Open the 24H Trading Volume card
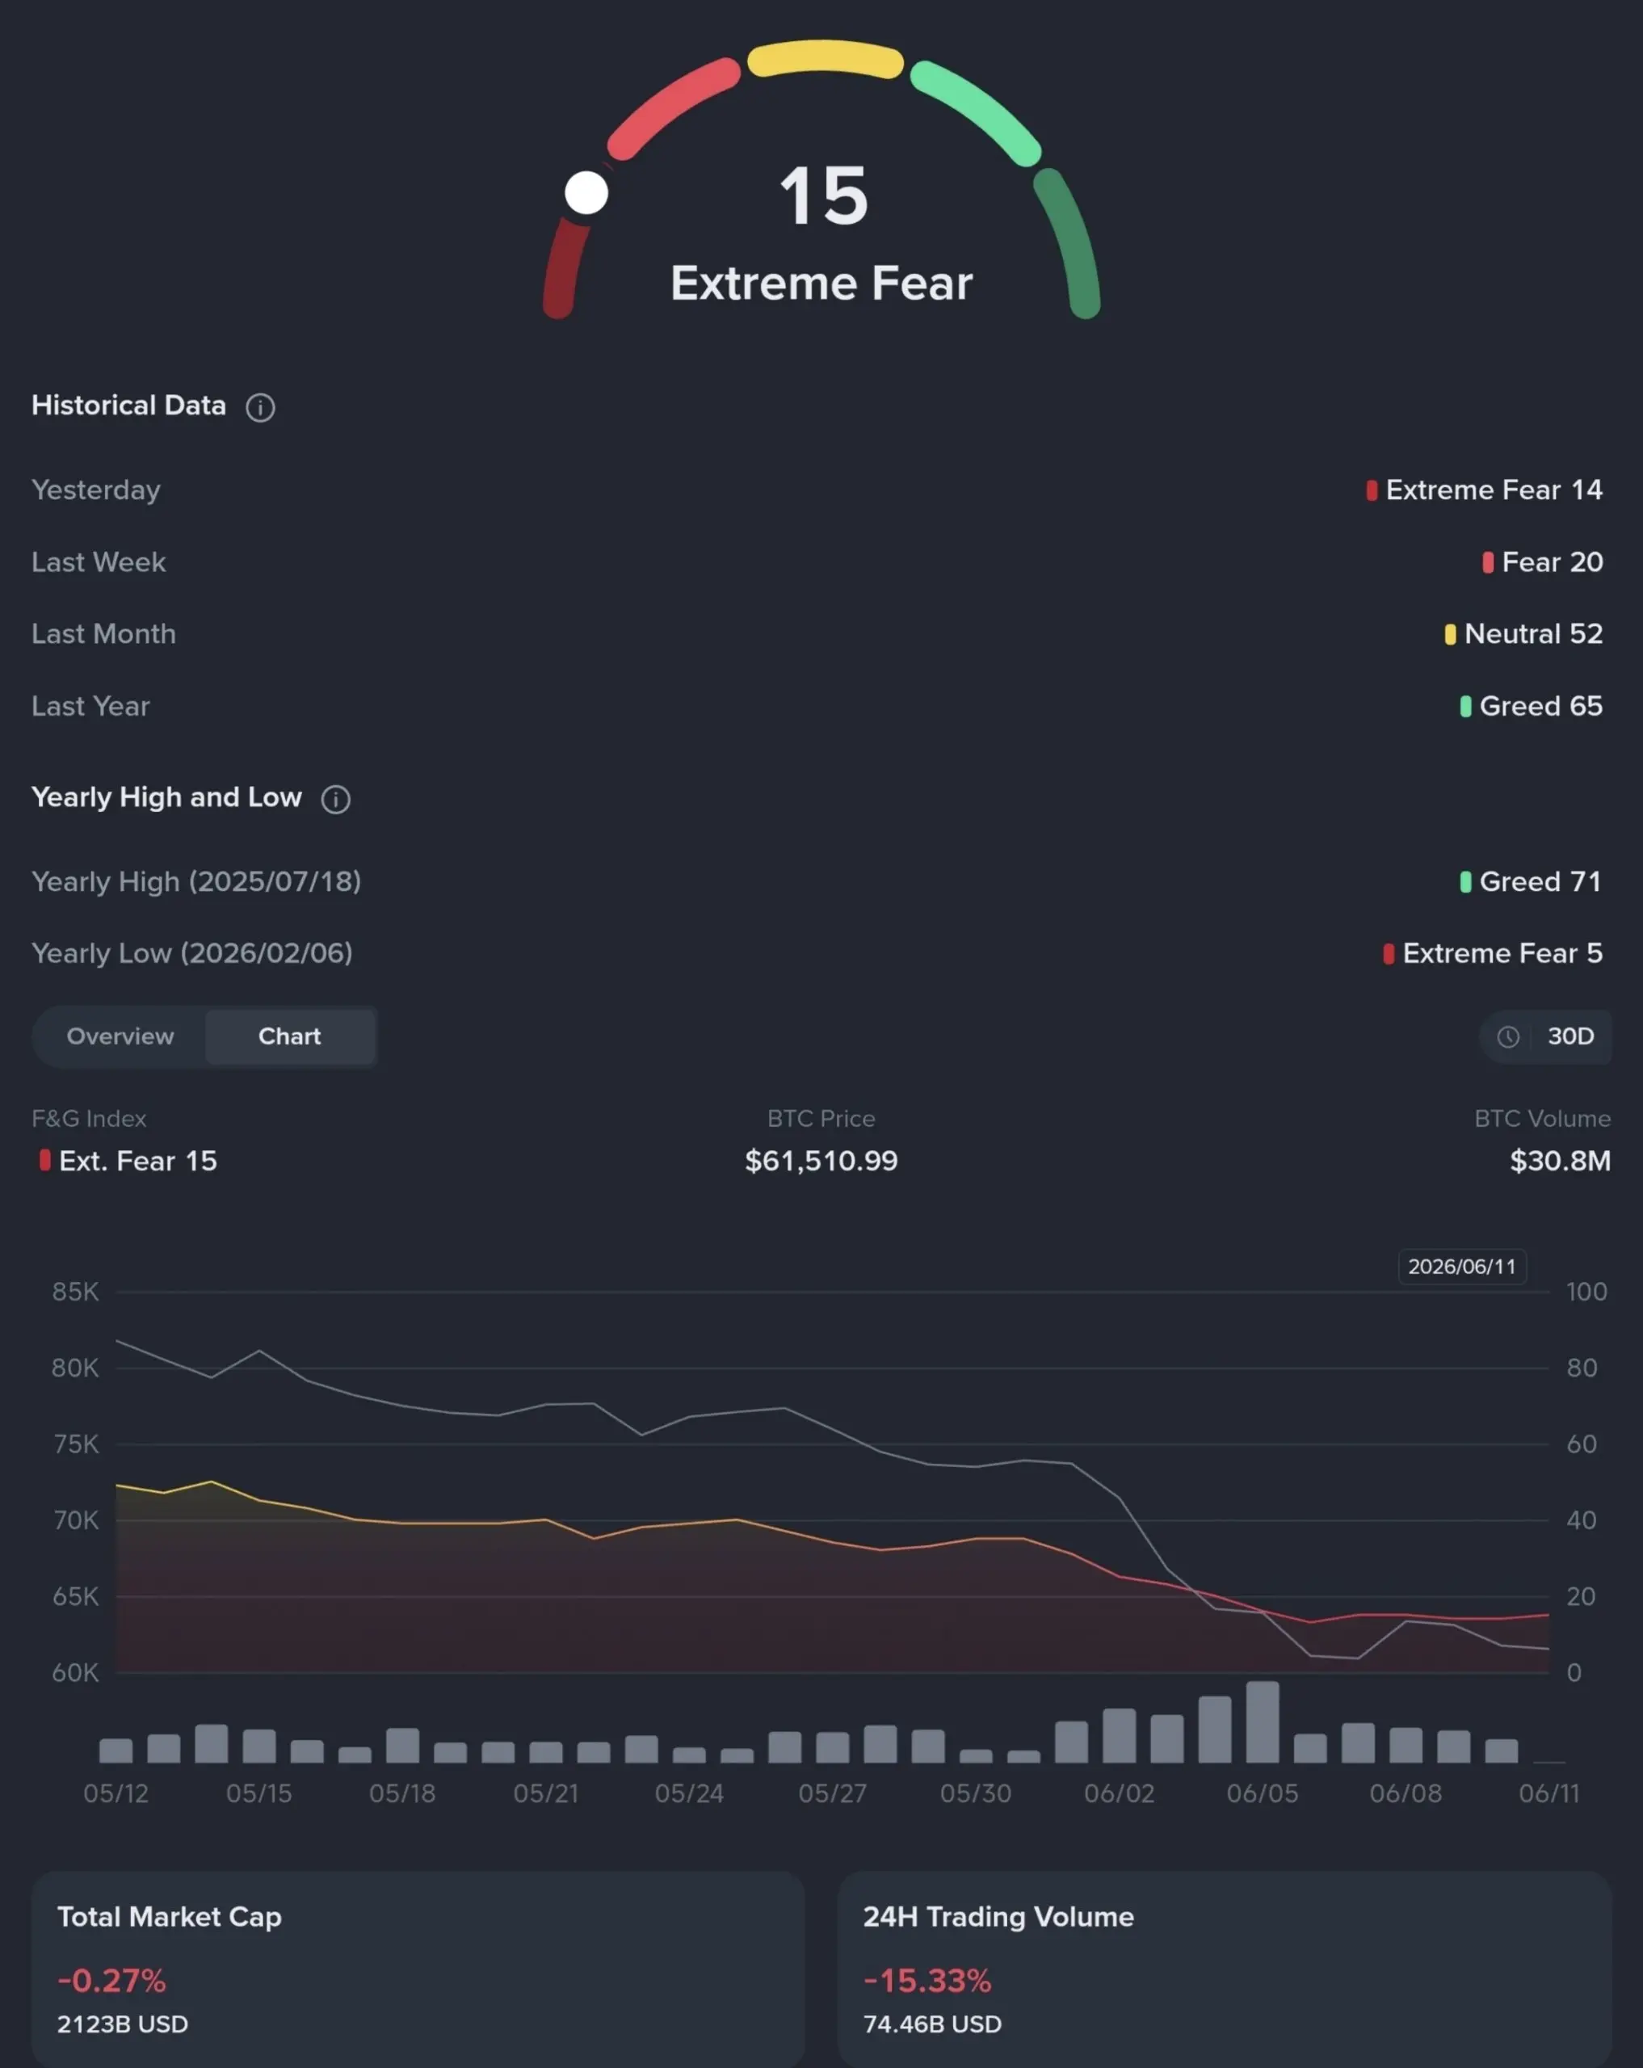The height and width of the screenshot is (2068, 1643). point(1225,1969)
